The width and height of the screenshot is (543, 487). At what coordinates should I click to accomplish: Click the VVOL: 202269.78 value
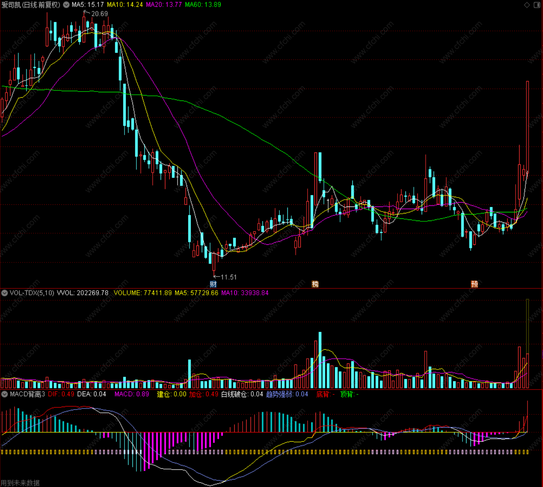83,293
